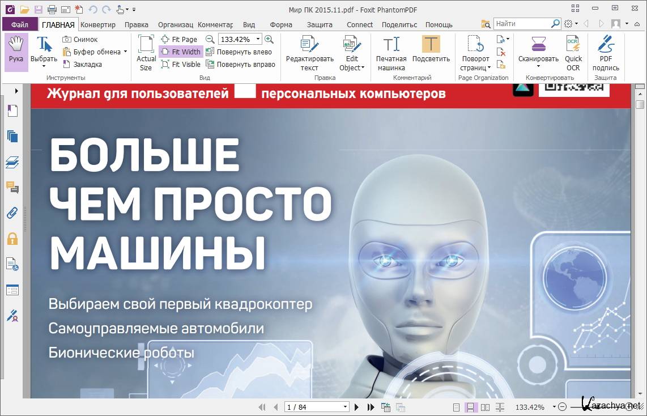Click the Snapshot (Снимок) tool

[x=80, y=39]
